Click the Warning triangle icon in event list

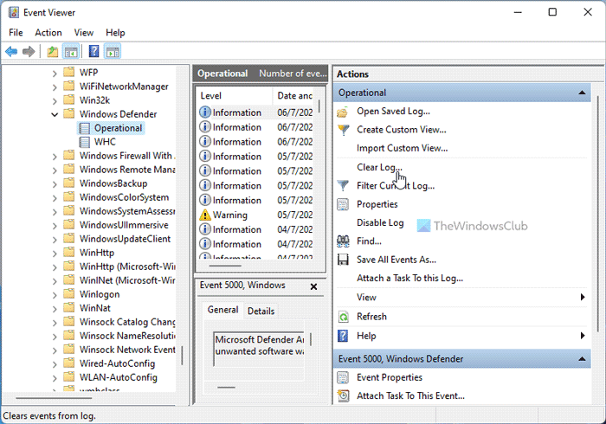(205, 215)
